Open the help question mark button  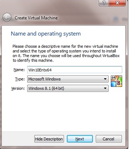pos(104,3)
